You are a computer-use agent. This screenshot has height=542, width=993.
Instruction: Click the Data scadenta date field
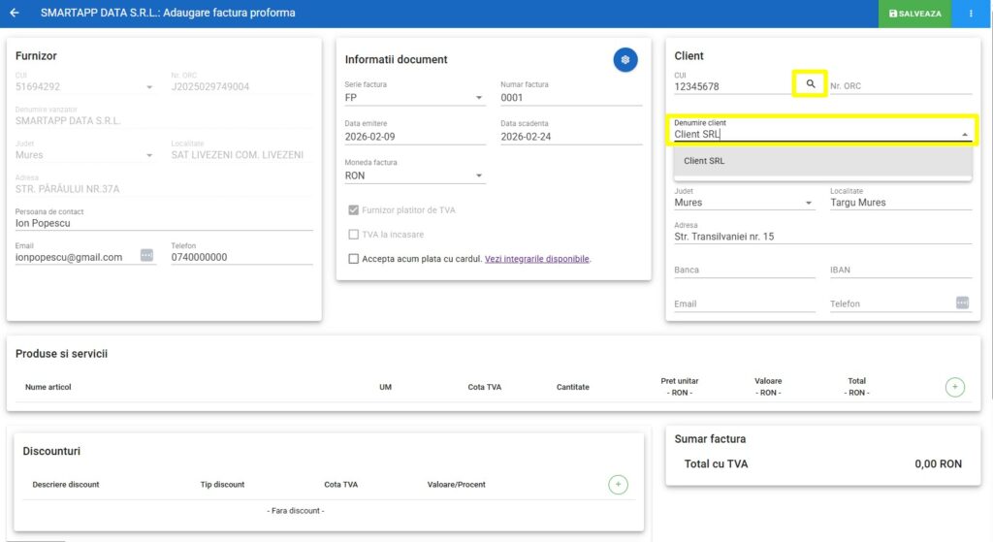click(571, 137)
